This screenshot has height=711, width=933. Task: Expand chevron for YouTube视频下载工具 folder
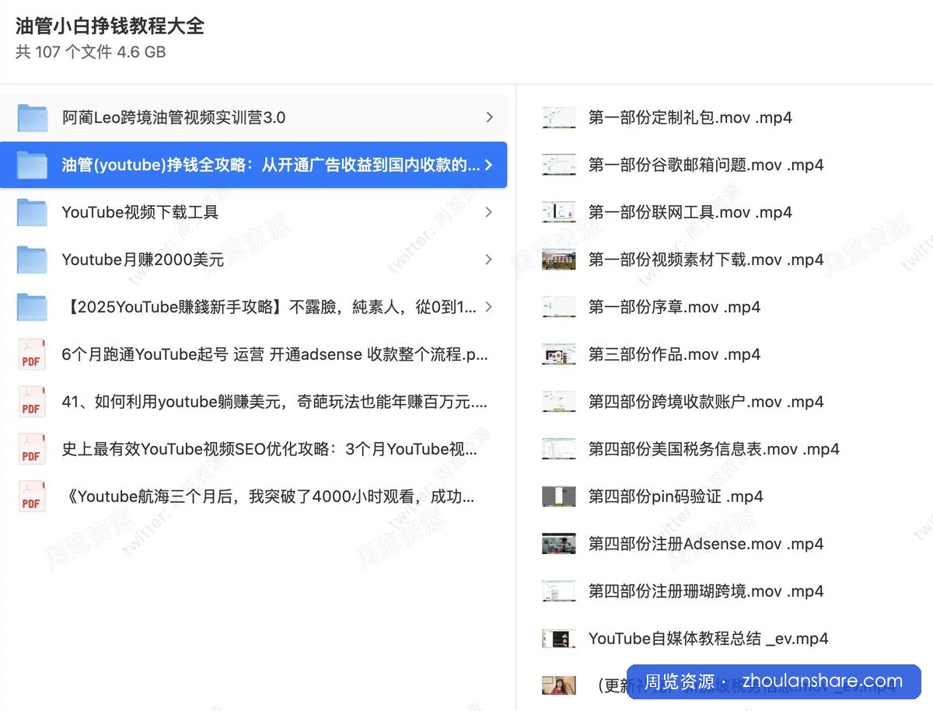point(489,212)
